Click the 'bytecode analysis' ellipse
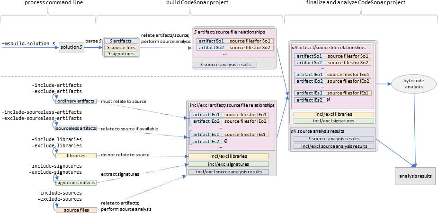 [414, 83]
